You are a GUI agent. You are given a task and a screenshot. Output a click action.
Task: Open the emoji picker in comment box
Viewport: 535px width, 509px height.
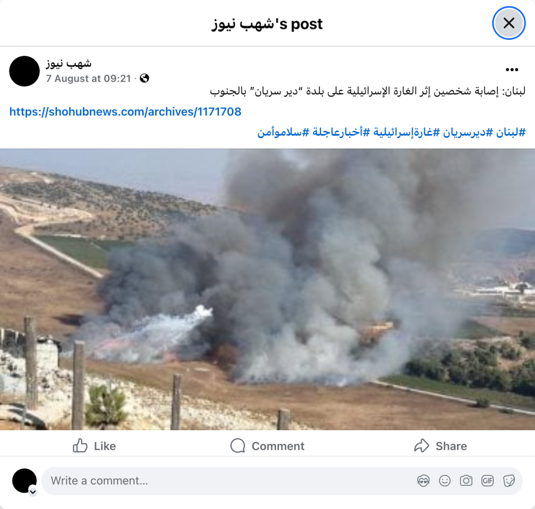pyautogui.click(x=445, y=481)
